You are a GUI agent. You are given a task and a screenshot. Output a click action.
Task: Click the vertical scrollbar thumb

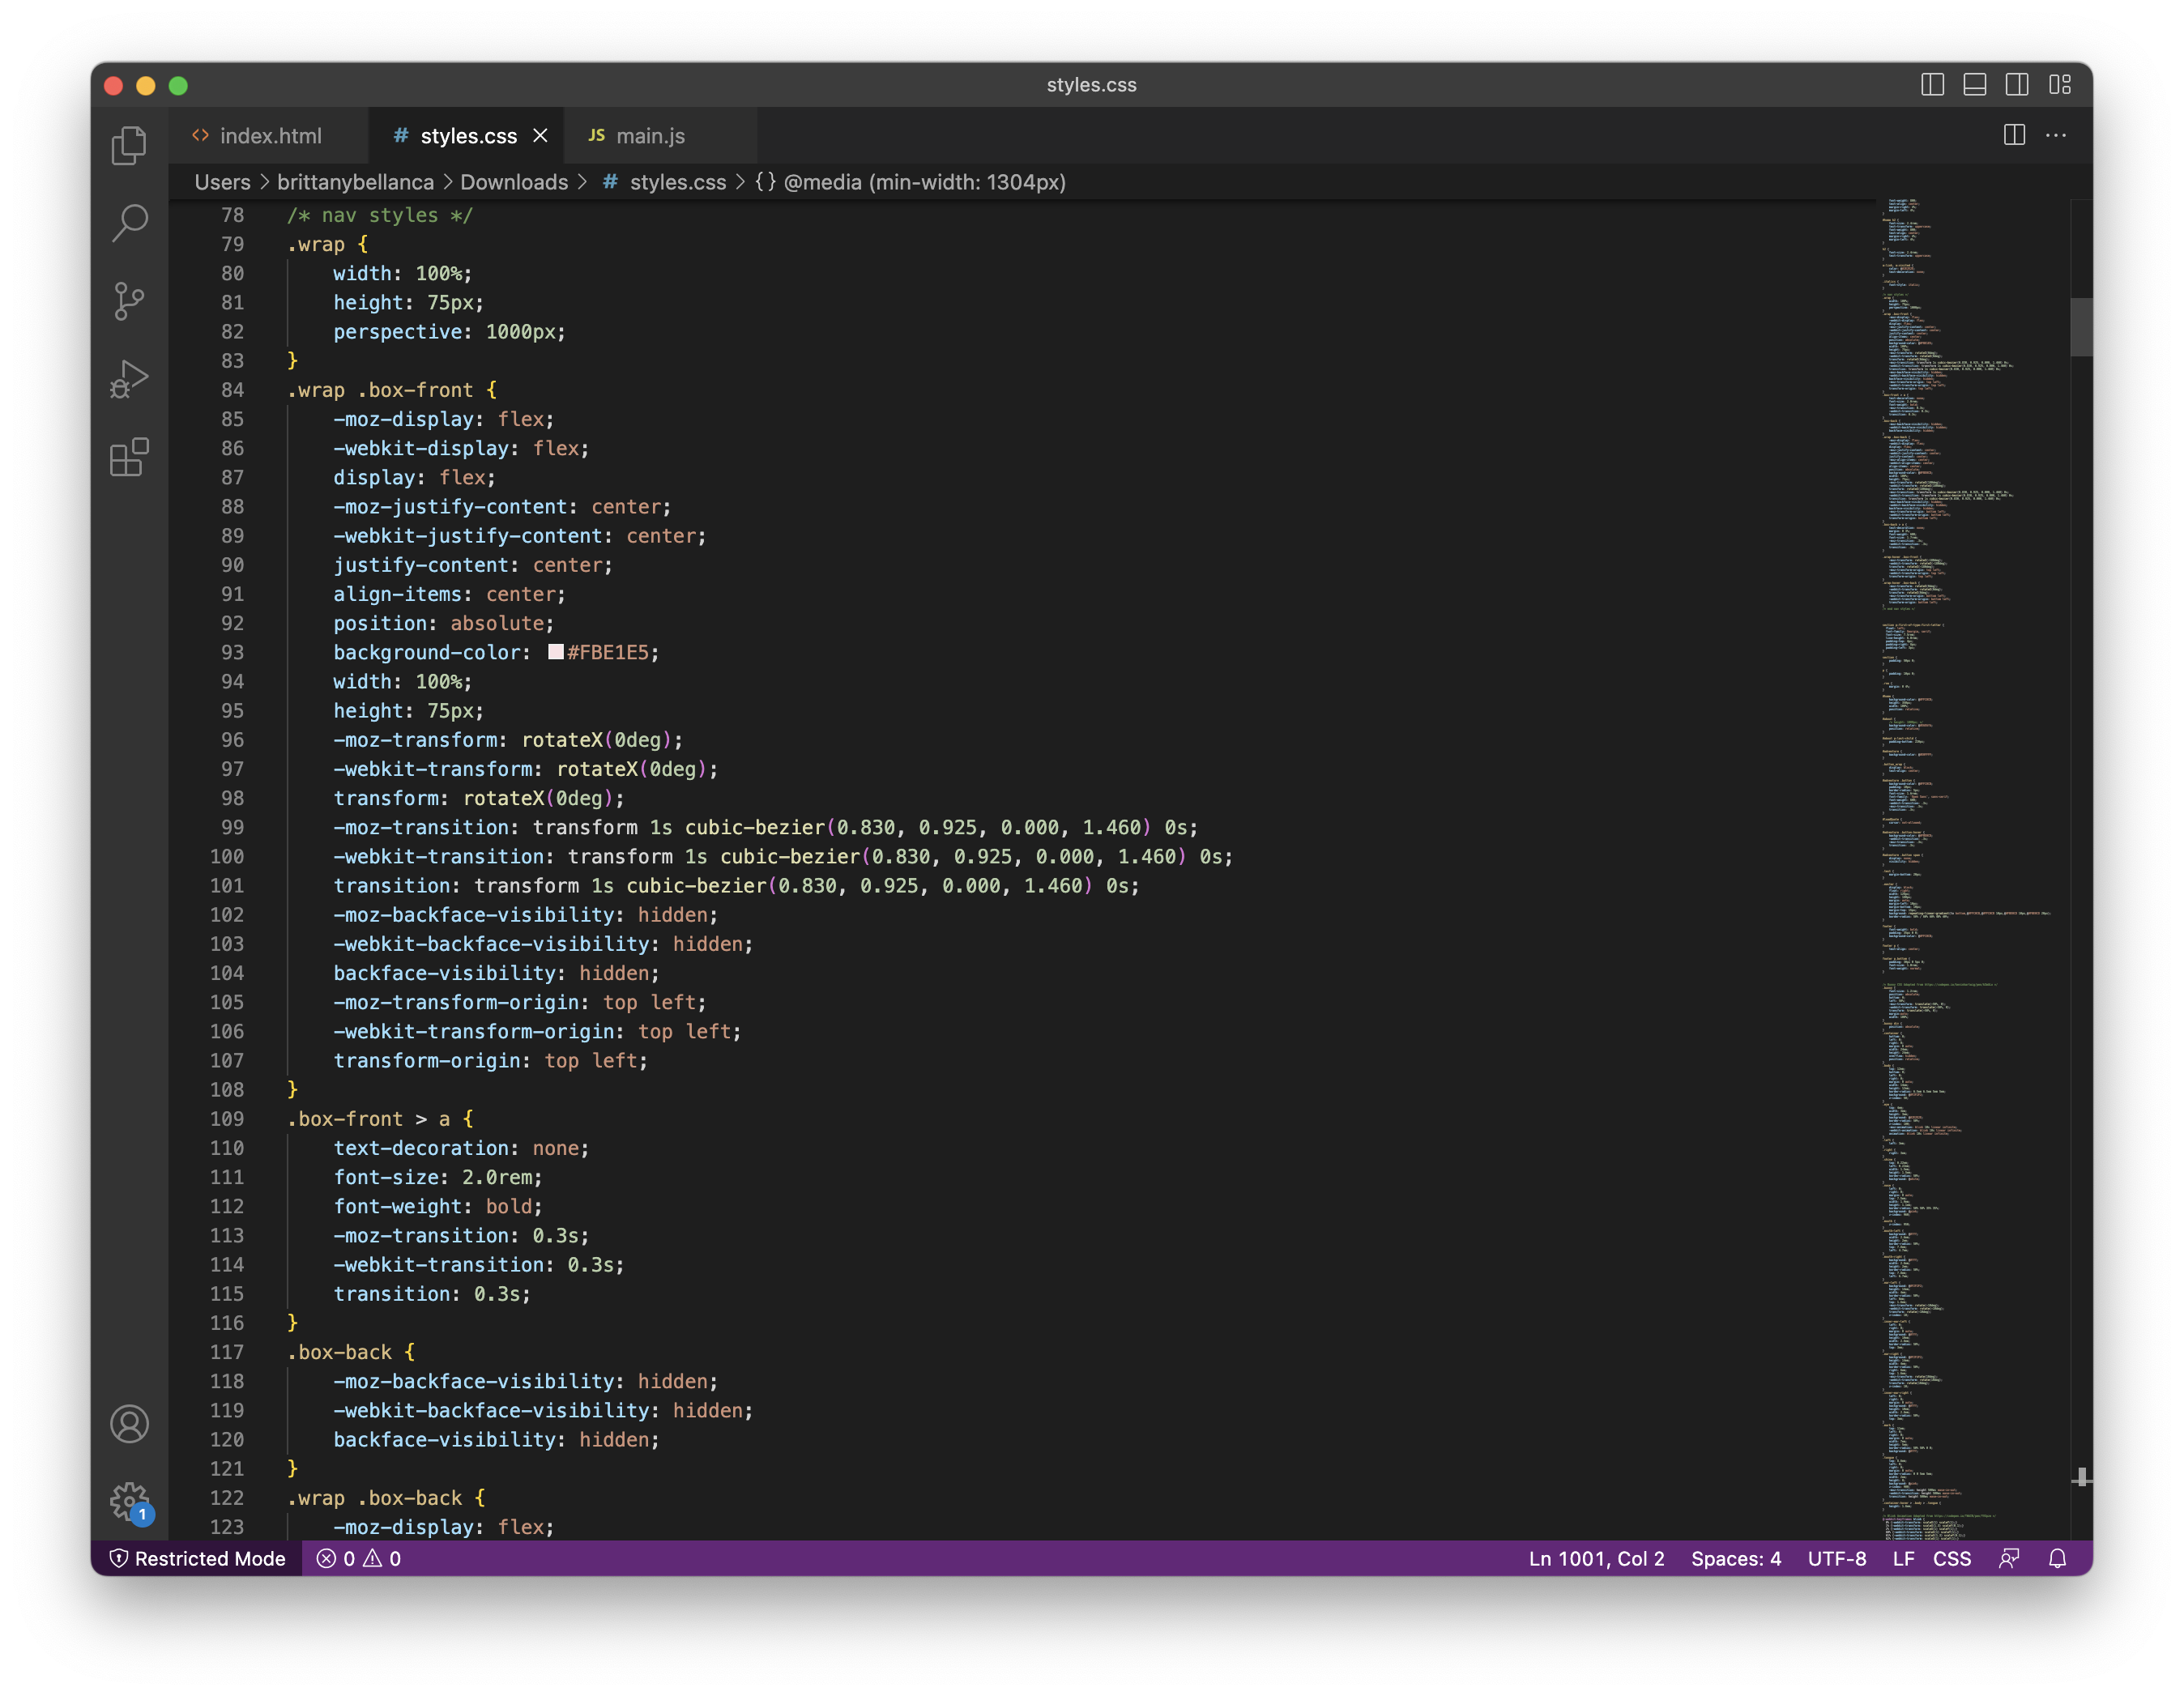[2081, 326]
